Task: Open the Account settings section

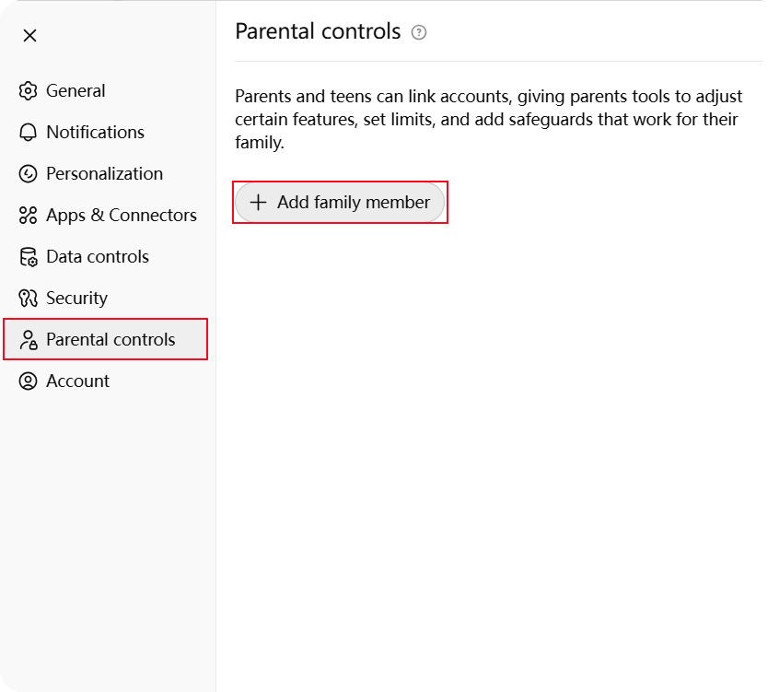Action: coord(77,381)
